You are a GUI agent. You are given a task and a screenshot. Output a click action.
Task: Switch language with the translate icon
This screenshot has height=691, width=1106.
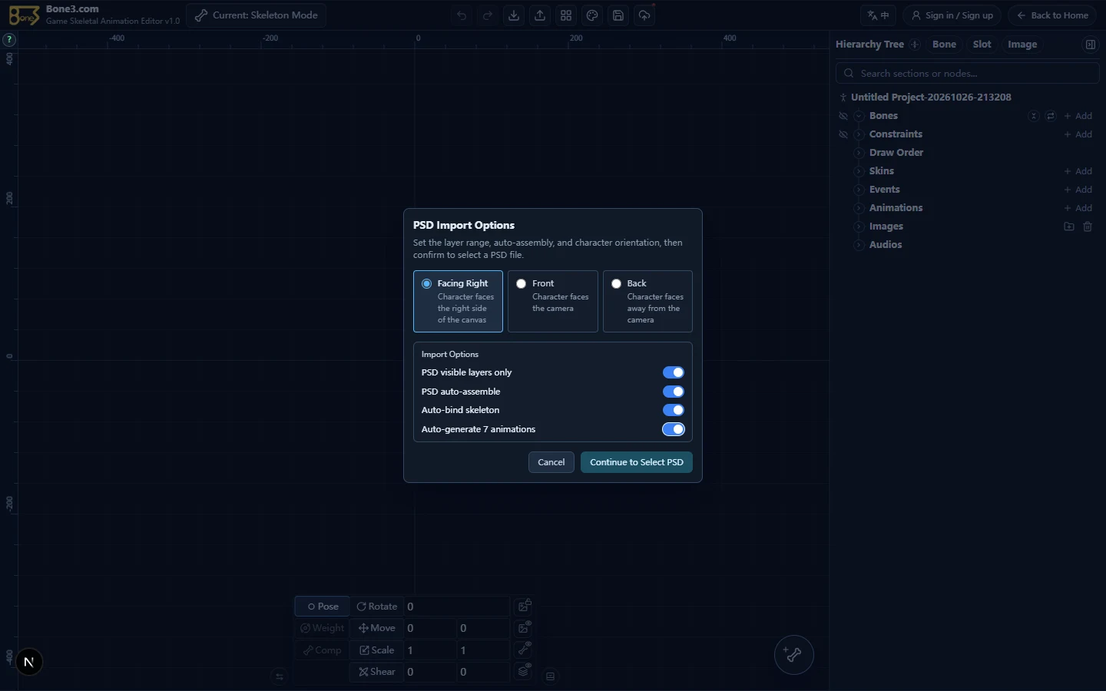pos(879,15)
